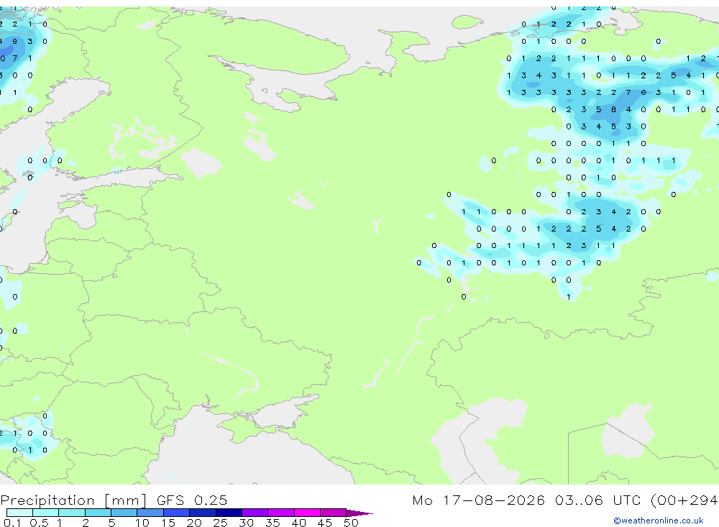719x527 pixels.
Task: Click the '03..06 UTC' time label
Action: point(597,500)
